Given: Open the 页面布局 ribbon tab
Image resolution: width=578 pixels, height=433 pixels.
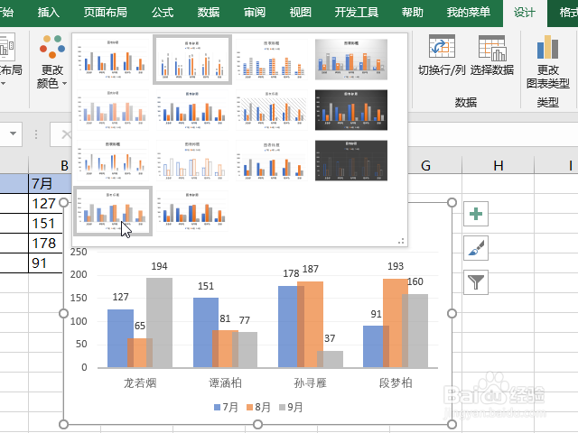Looking at the screenshot, I should (x=106, y=13).
